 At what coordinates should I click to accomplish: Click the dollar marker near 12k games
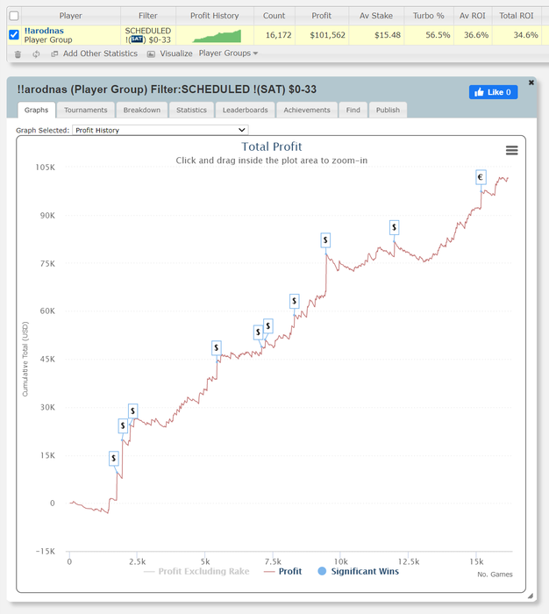click(394, 227)
